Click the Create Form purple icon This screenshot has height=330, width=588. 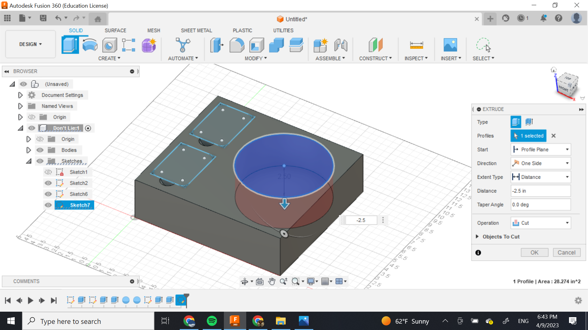[149, 45]
